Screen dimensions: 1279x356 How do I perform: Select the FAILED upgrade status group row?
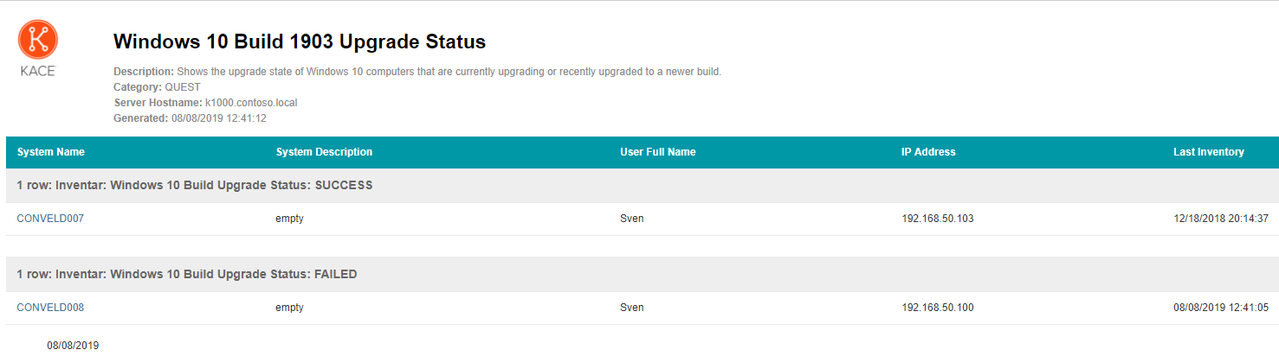tap(643, 274)
